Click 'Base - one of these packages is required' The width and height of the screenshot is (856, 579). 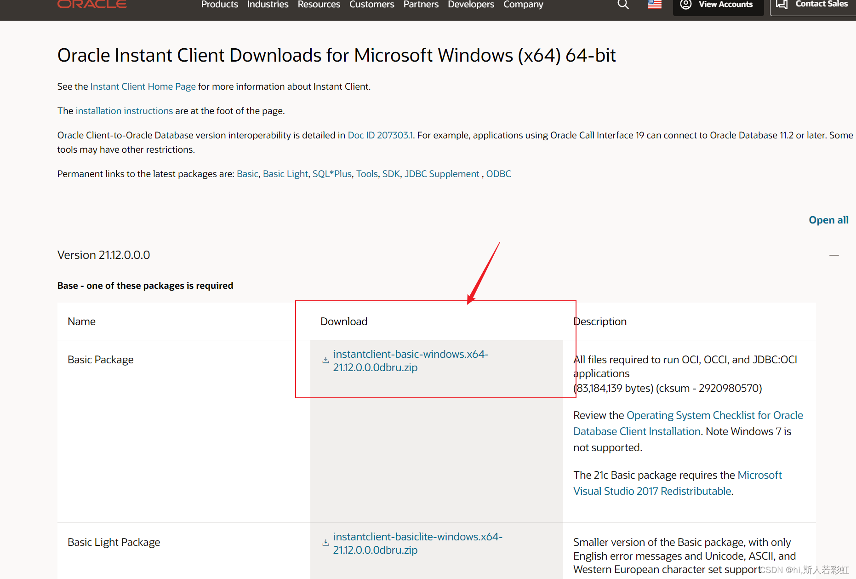click(145, 286)
